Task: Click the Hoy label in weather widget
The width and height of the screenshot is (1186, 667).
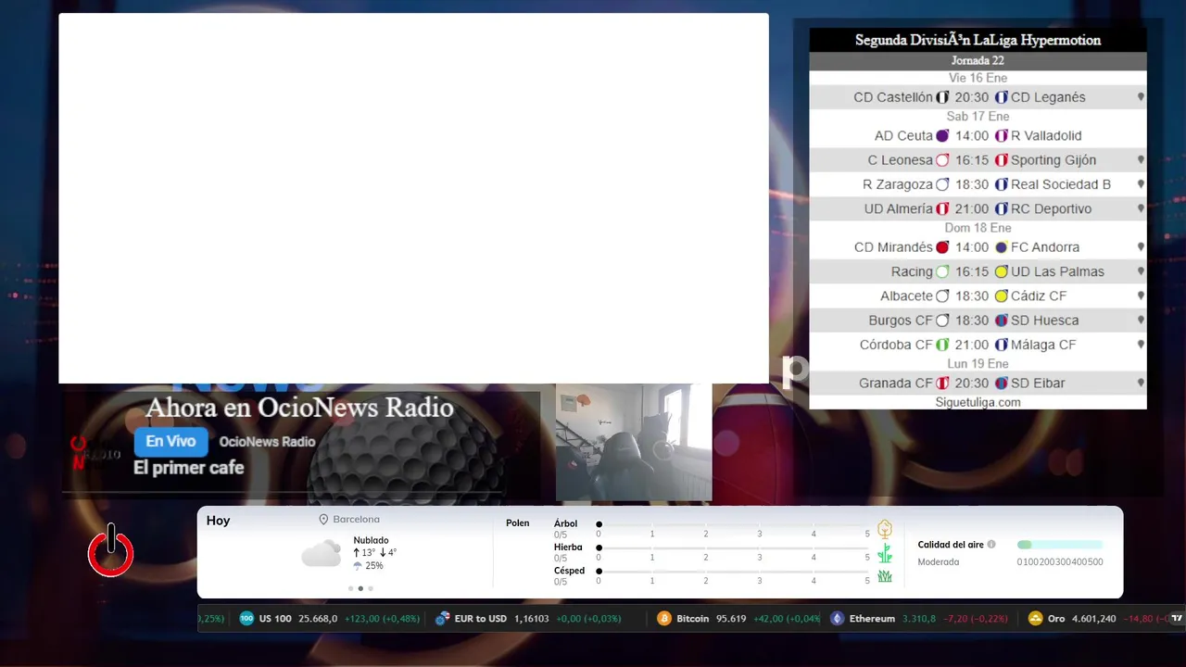Action: click(x=218, y=521)
